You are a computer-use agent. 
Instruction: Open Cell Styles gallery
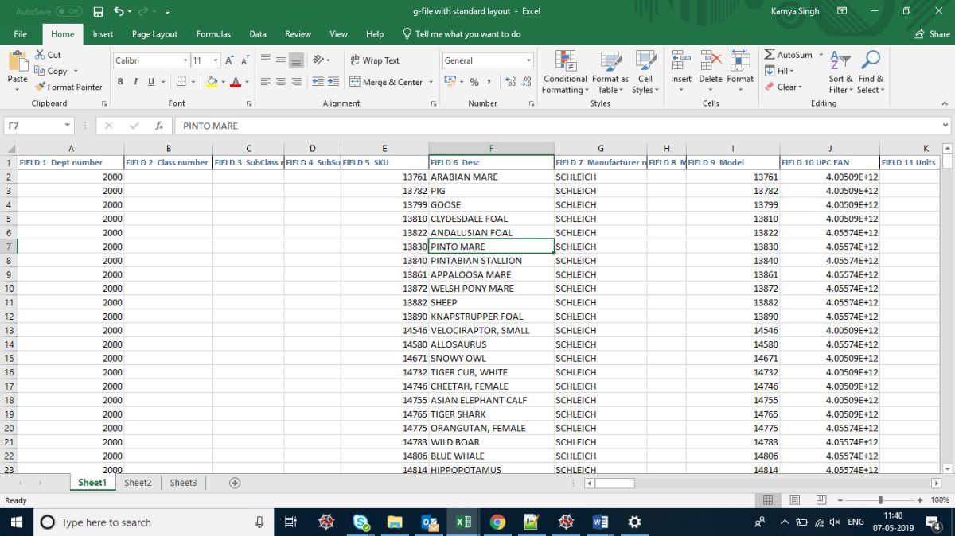(645, 72)
